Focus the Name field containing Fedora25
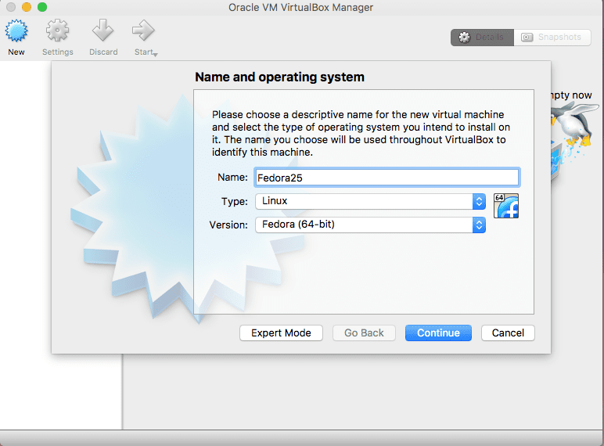This screenshot has width=604, height=446. (x=387, y=178)
